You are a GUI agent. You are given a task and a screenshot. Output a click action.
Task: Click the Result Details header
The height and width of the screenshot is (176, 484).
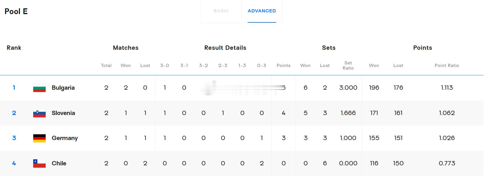225,48
